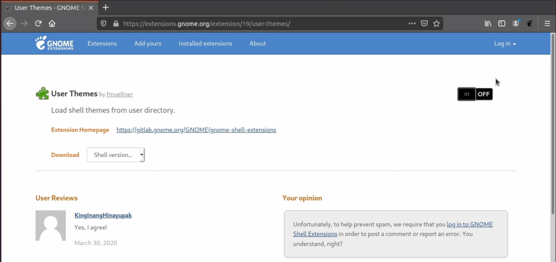Toggle User Themes extension switch ON

pyautogui.click(x=475, y=94)
